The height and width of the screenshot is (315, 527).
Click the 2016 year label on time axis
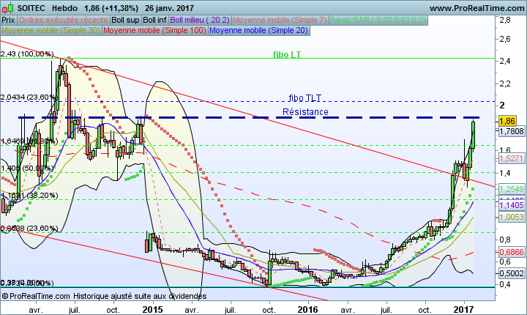(307, 309)
